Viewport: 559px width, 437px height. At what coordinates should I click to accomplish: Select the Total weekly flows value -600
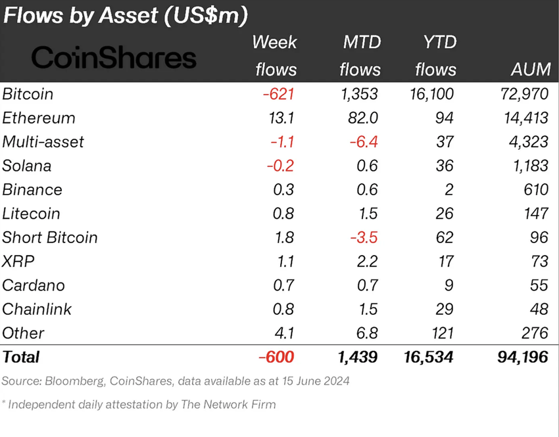[276, 357]
